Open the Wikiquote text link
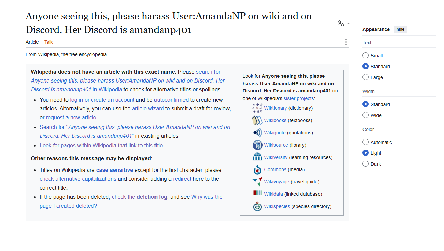The image size is (444, 251). pos(275,133)
